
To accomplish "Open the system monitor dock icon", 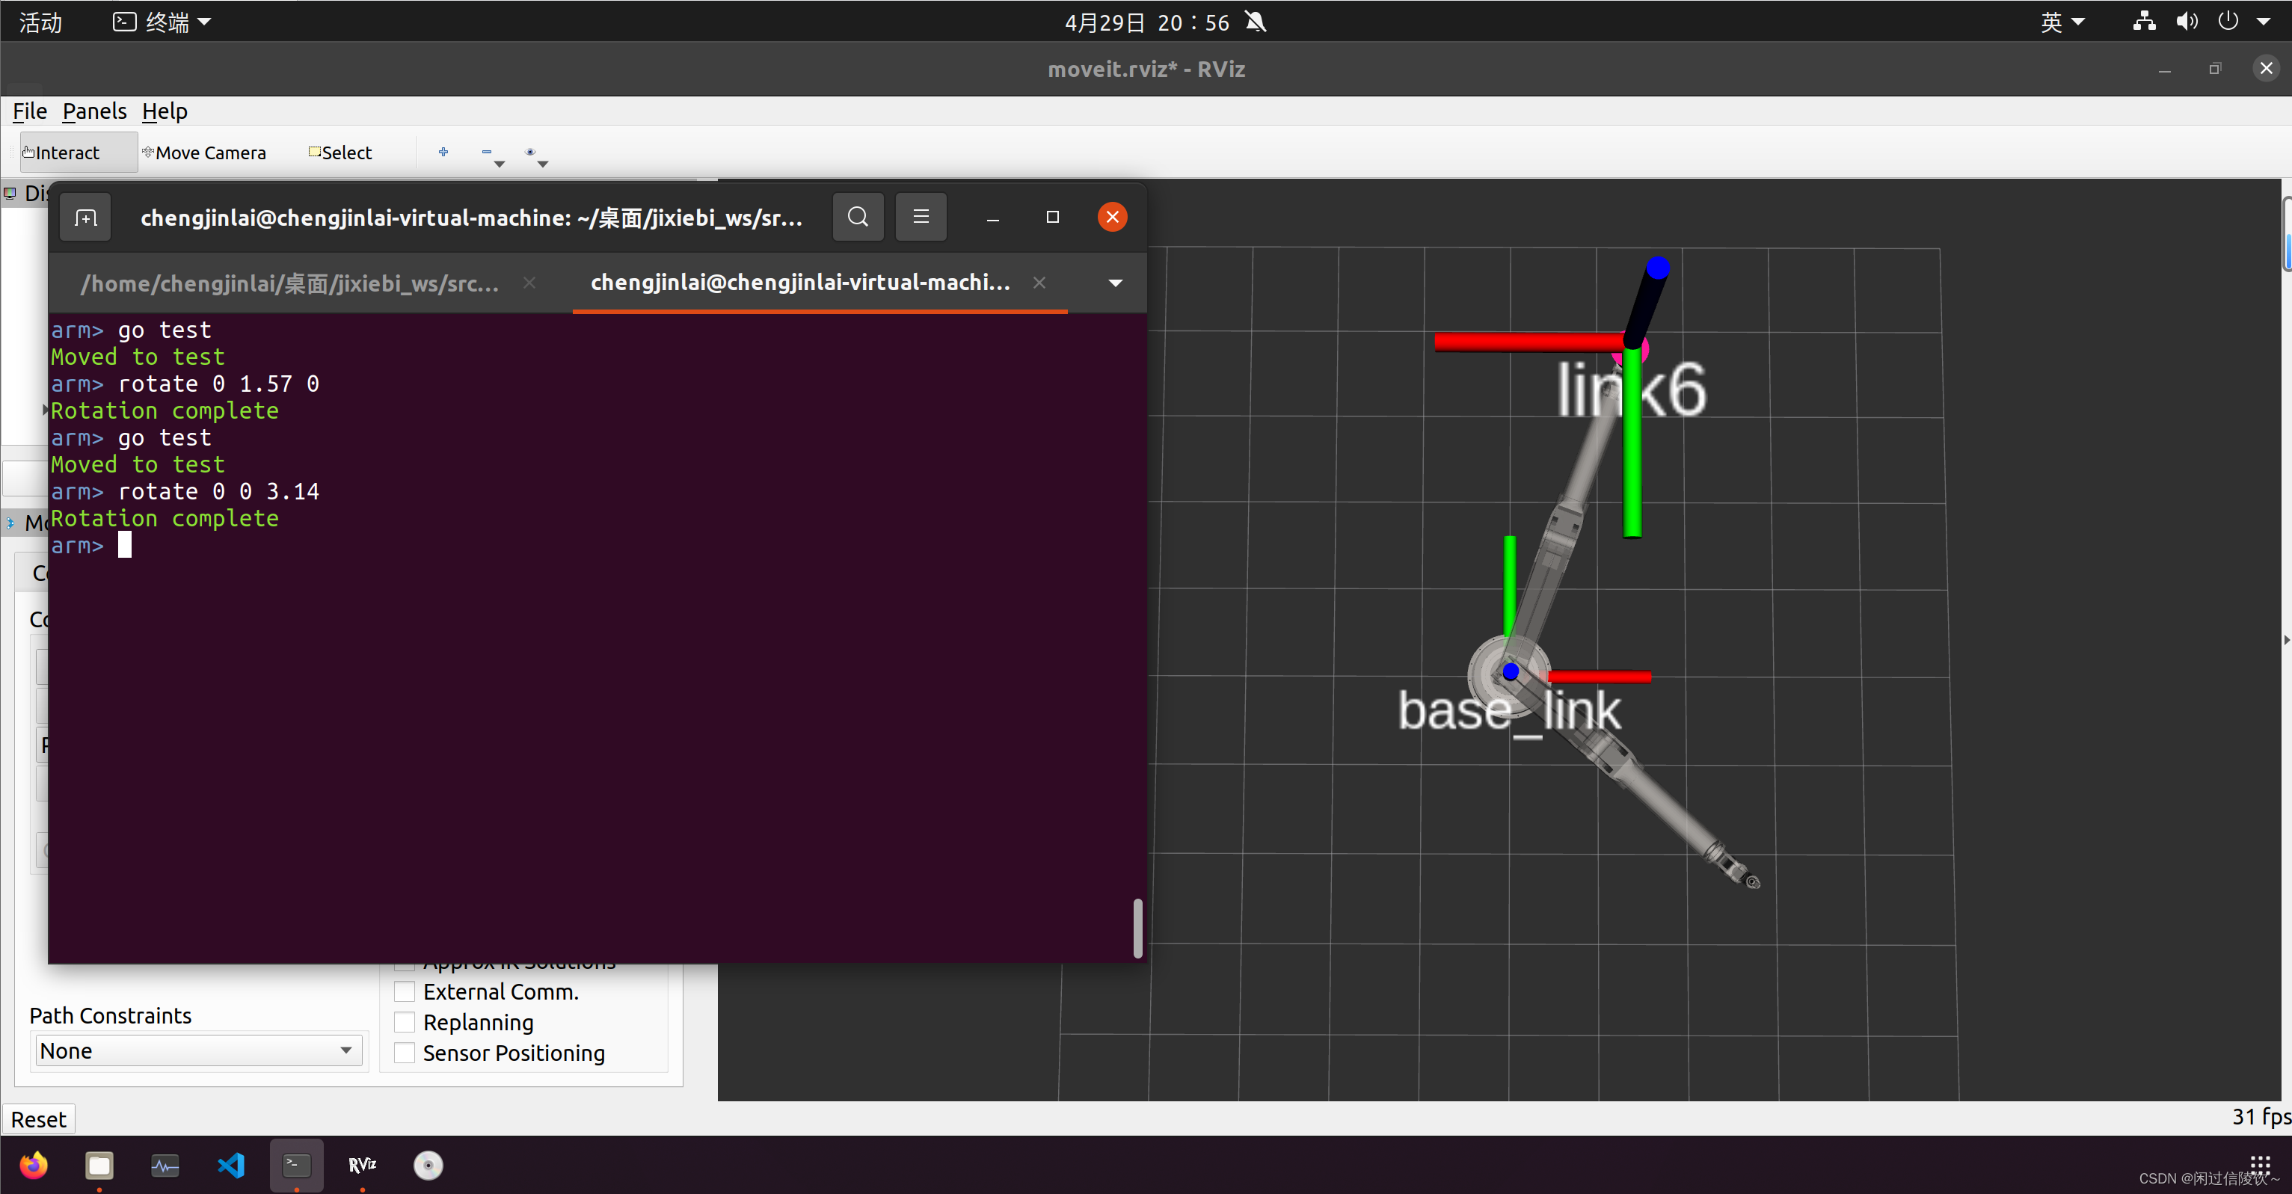I will 165,1165.
